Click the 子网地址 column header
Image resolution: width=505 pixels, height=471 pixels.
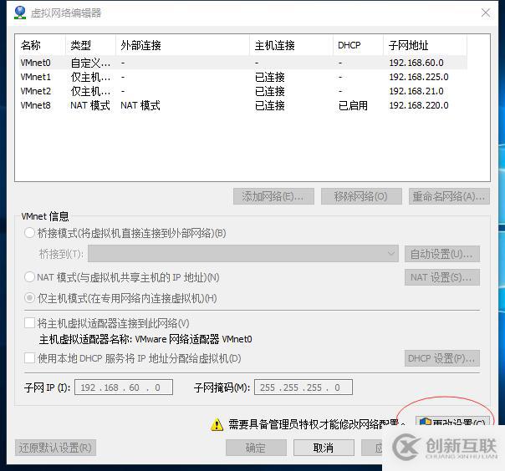[425, 45]
